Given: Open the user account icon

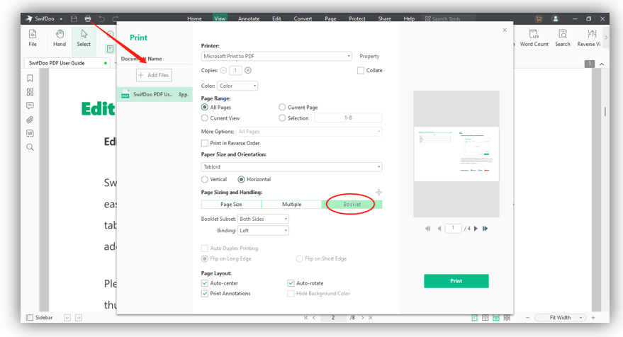Looking at the screenshot, I should coord(556,18).
